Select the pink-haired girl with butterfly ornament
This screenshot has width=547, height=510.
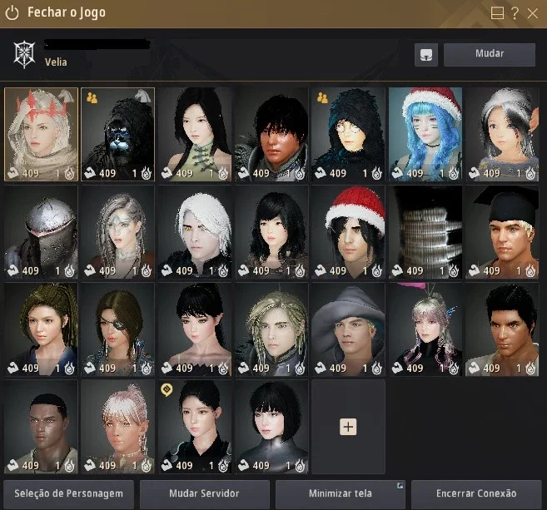(x=425, y=329)
